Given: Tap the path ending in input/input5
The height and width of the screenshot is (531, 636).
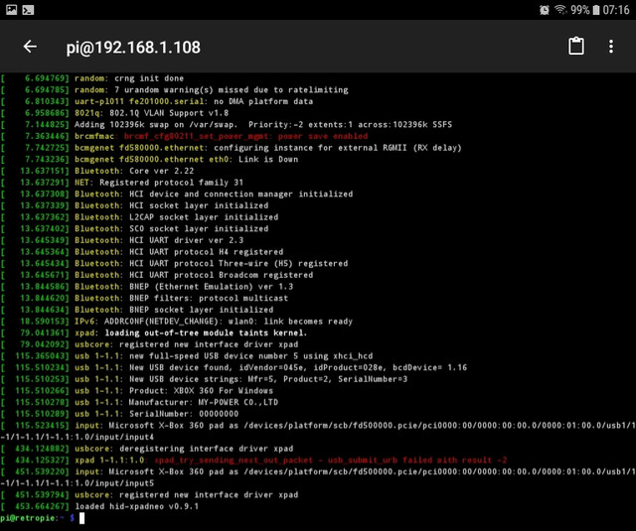Looking at the screenshot, I should tap(78, 483).
